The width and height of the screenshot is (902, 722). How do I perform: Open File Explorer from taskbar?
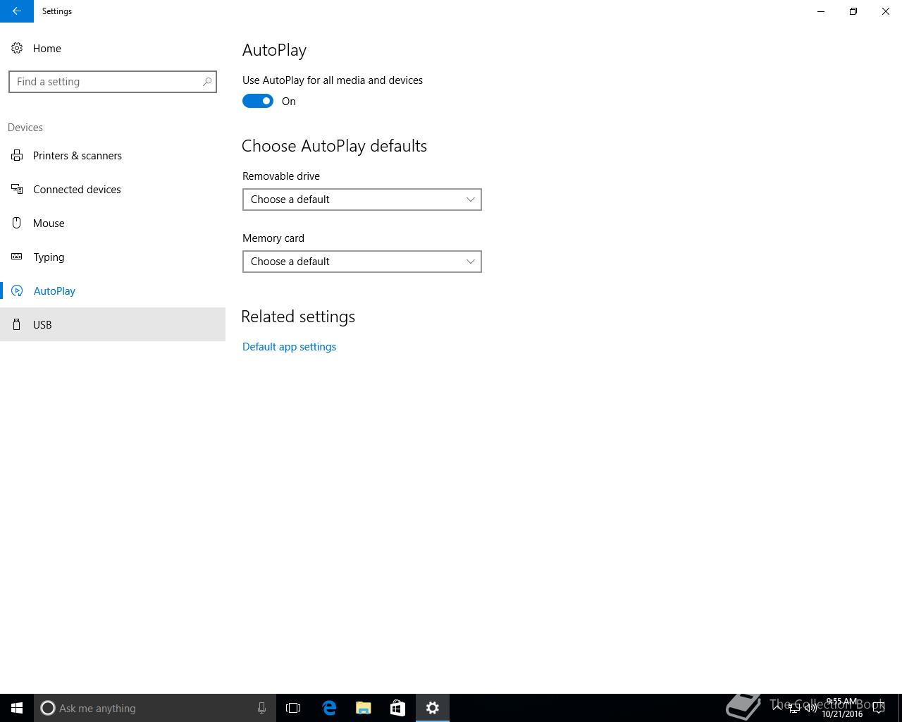tap(364, 708)
